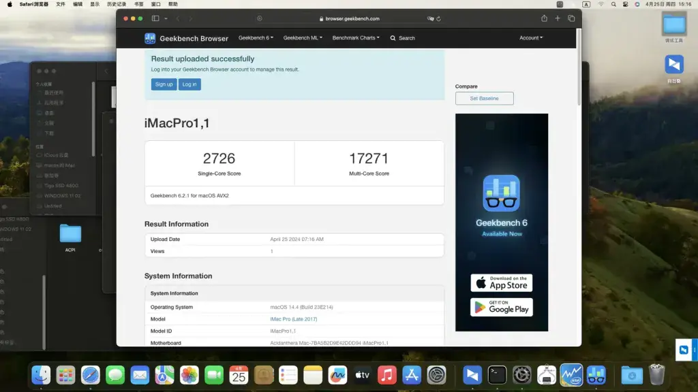Image resolution: width=698 pixels, height=392 pixels.
Task: Open Control Center in menu bar
Action: [x=626, y=4]
